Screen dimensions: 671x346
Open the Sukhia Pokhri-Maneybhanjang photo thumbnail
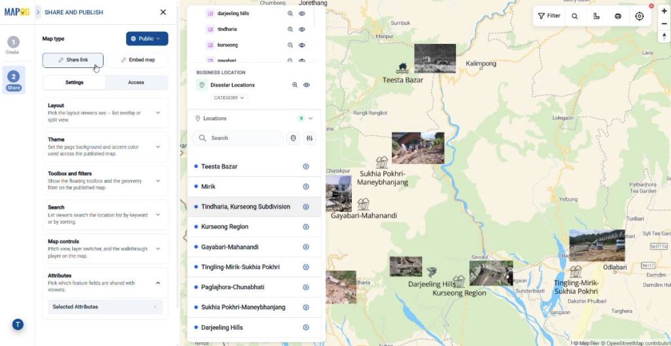(x=417, y=148)
